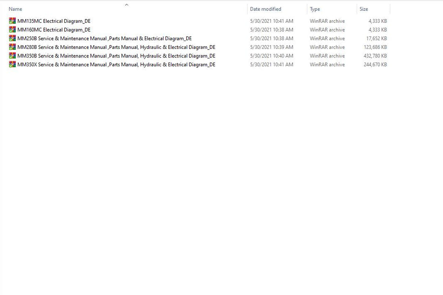Click the WinRAR icon for MM135MC Electrical Diagram_DE
Image resolution: width=443 pixels, height=295 pixels.
coord(12,21)
